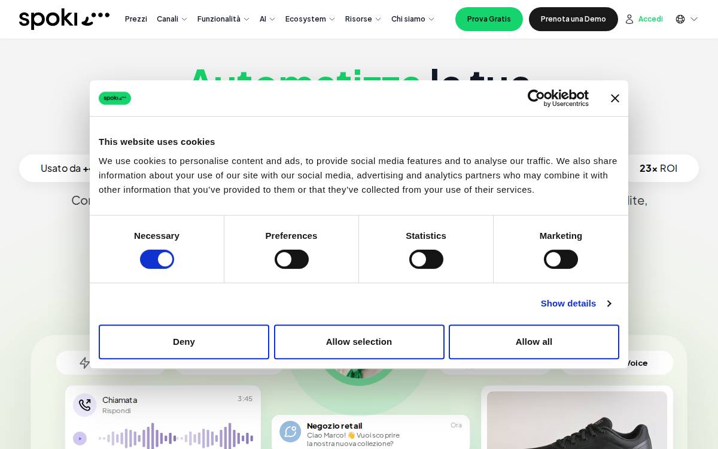718x449 pixels.
Task: Click the Deny cookies button
Action: coord(184,342)
